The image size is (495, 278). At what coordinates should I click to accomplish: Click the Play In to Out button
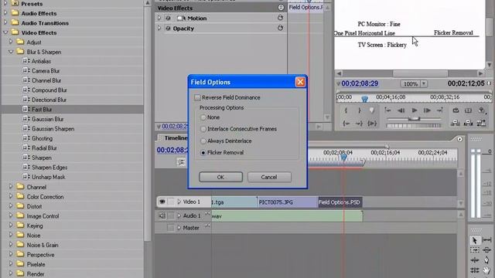[x=372, y=124]
